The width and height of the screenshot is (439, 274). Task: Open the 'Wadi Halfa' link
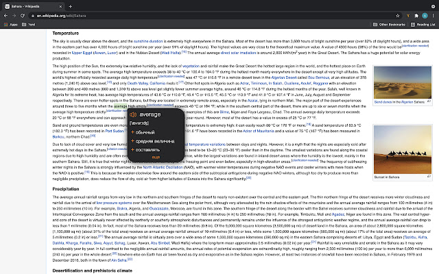171,53
